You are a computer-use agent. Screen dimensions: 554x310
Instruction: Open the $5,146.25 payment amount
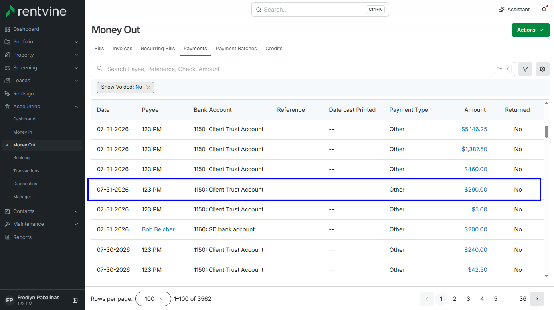click(474, 129)
